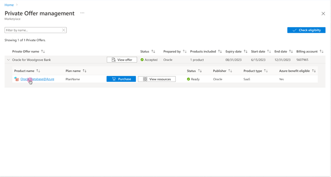Image resolution: width=331 pixels, height=177 pixels.
Task: Collapse the Oracle for Woodgrove Bank row
Action: click(x=8, y=60)
